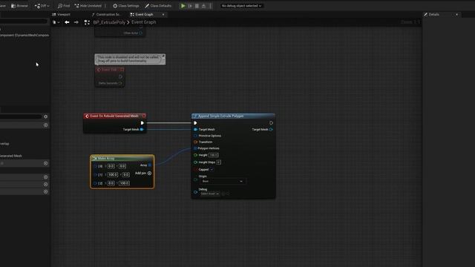Image resolution: width=475 pixels, height=267 pixels.
Task: Select Append Simple Extrude Polygon node header
Action: (233, 116)
